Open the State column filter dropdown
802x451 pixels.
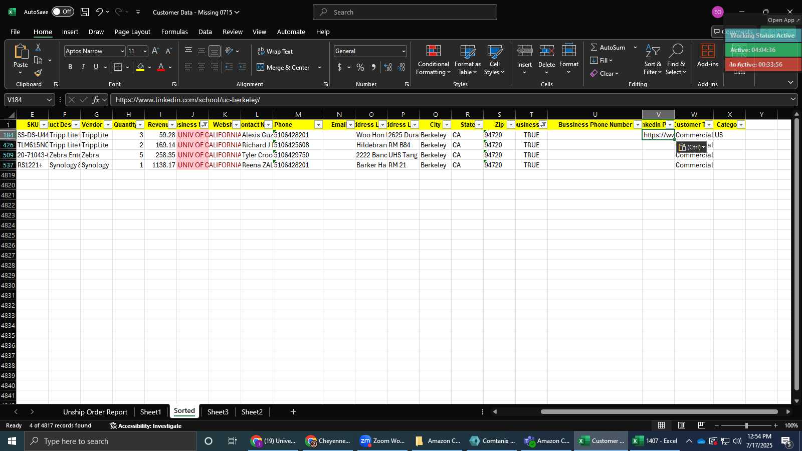479,125
